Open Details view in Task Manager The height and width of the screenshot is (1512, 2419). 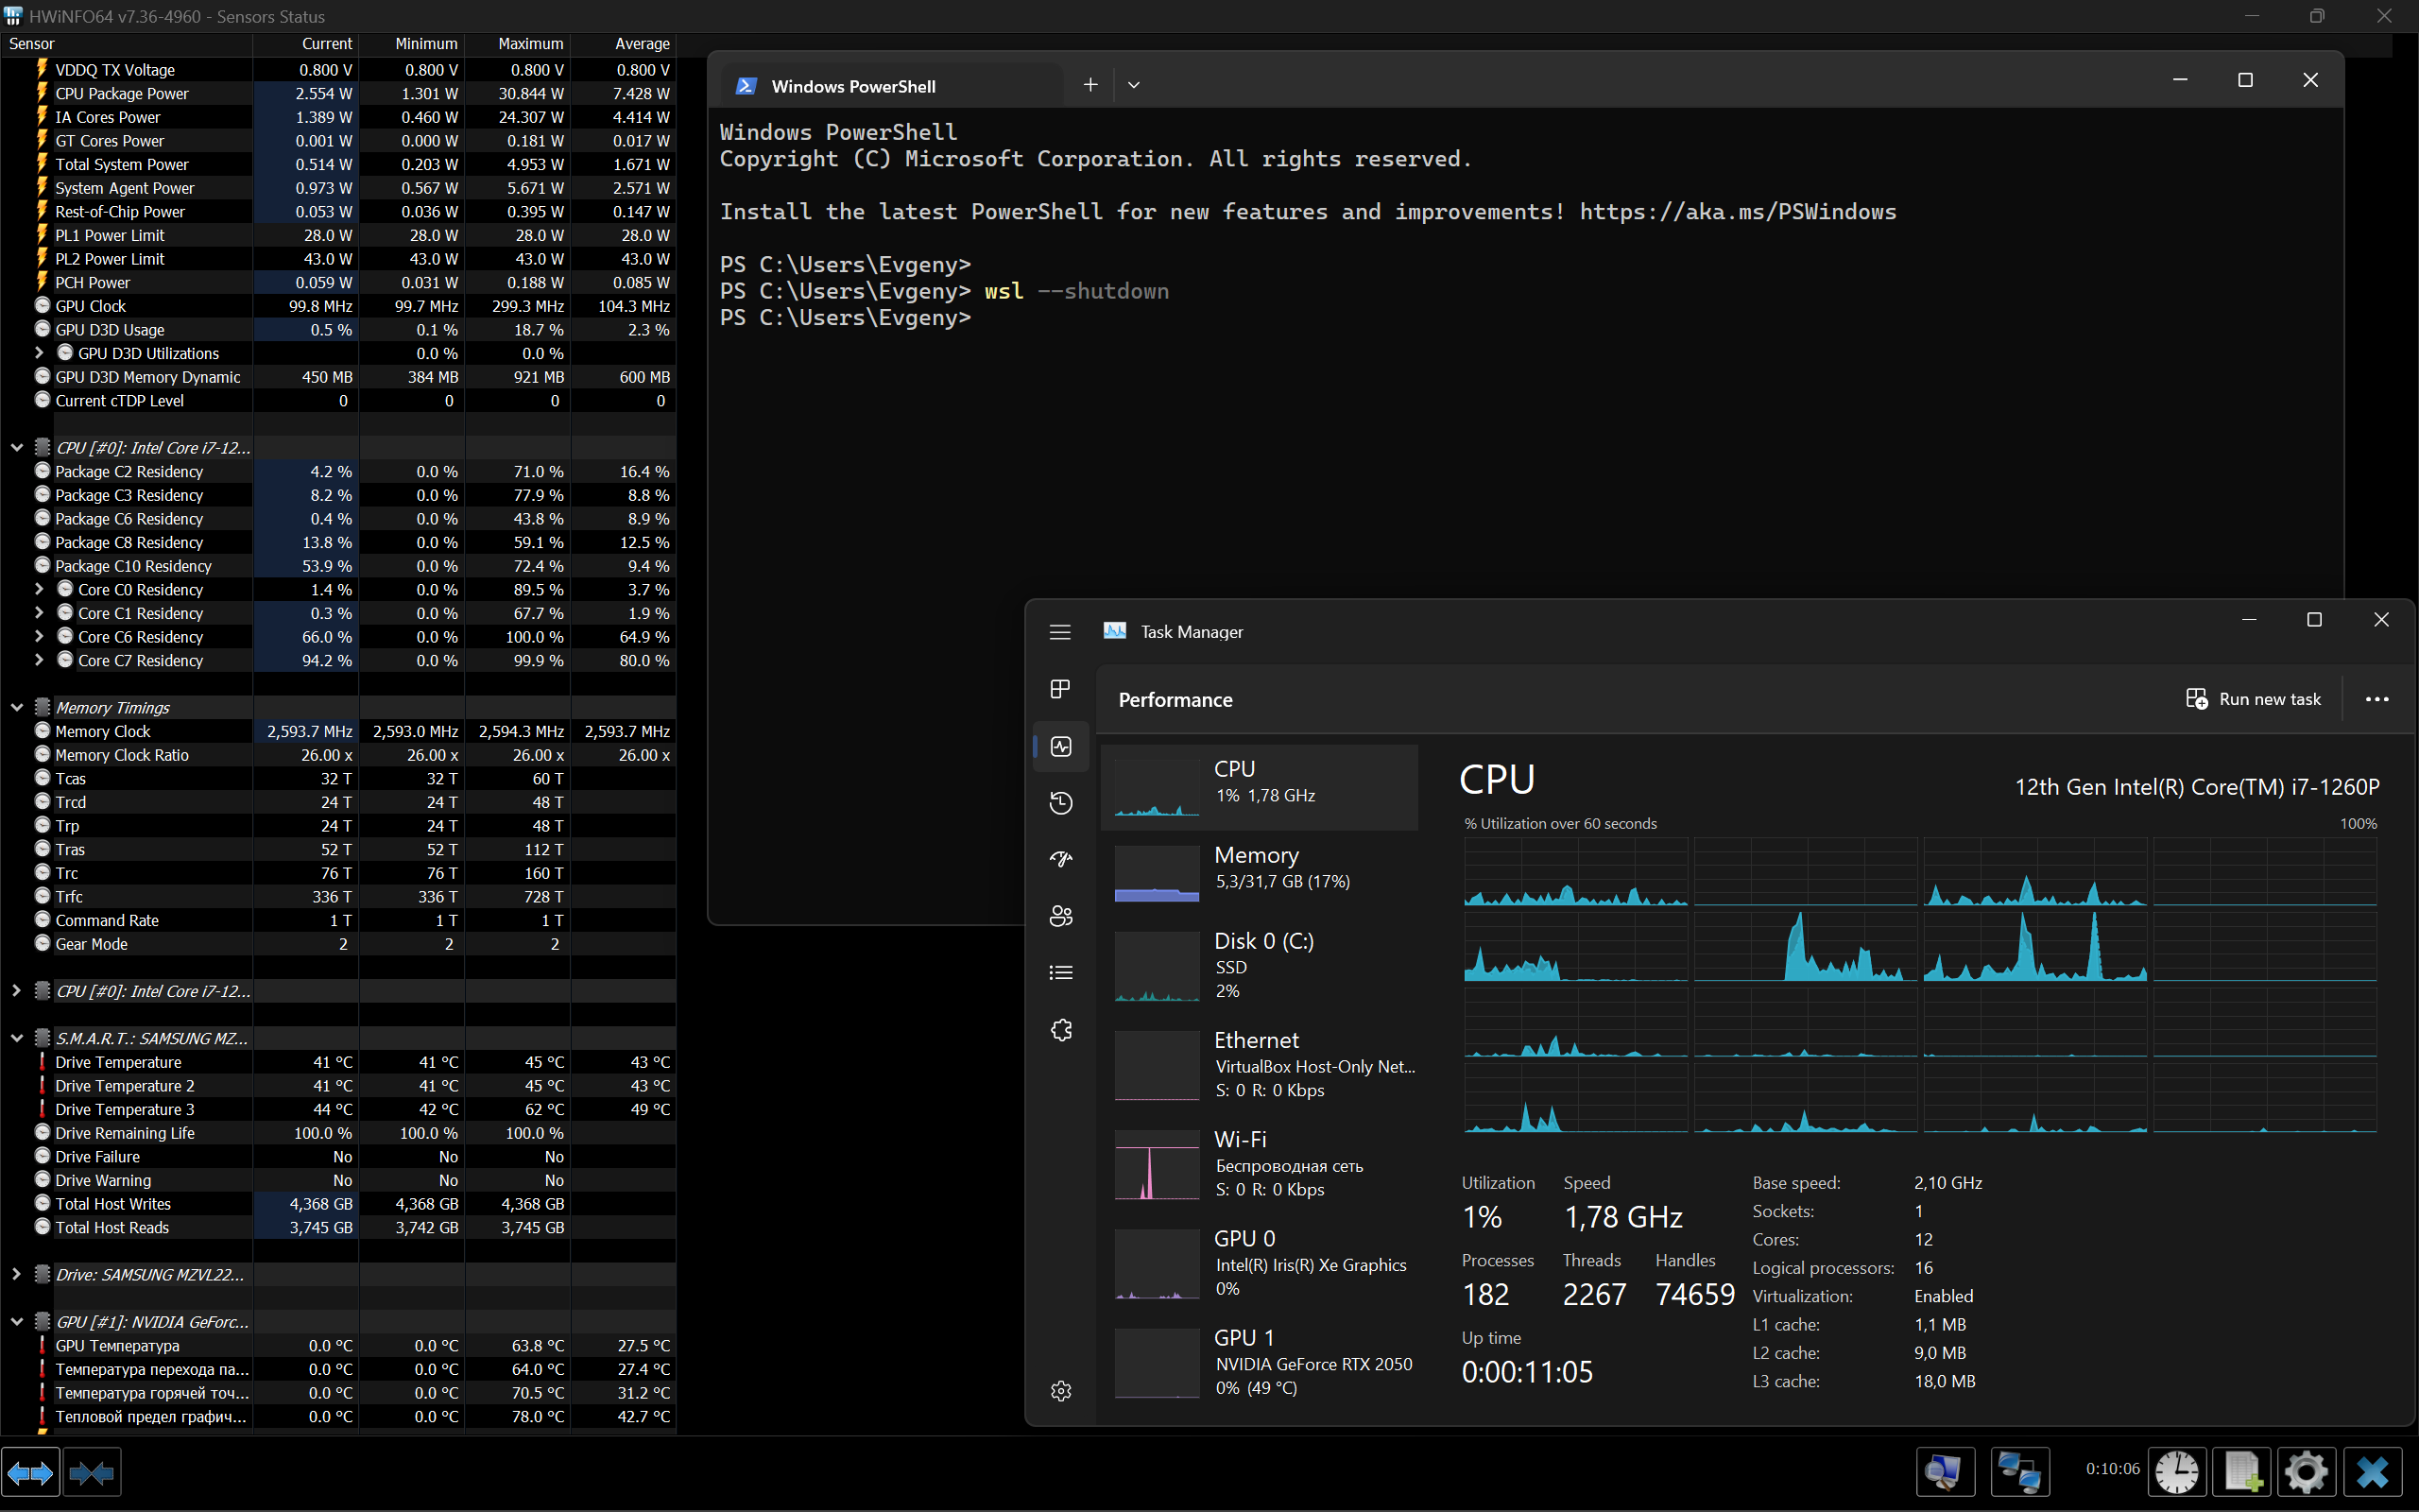pyautogui.click(x=1059, y=971)
